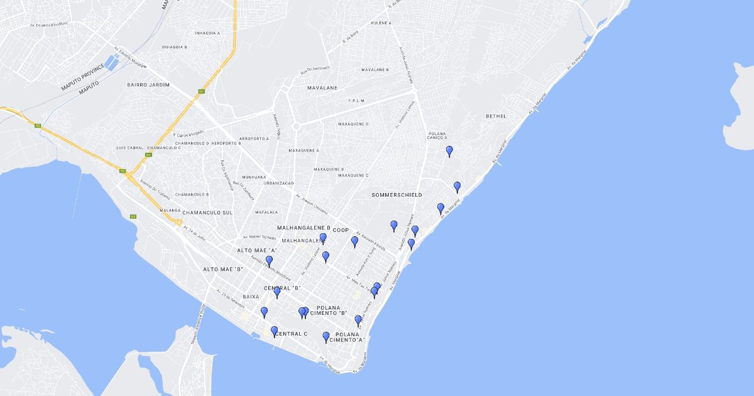Click the pin southeast of the COOP label

coord(354,241)
